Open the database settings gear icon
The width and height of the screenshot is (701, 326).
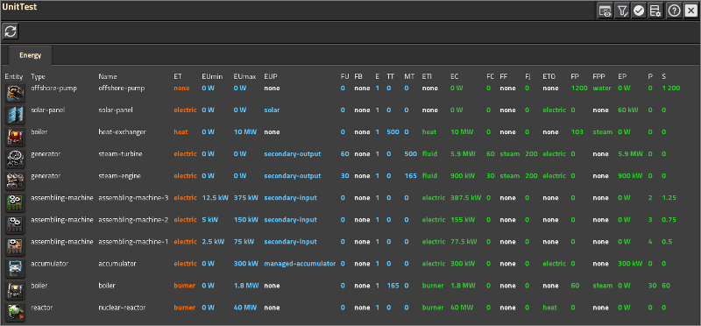point(655,11)
